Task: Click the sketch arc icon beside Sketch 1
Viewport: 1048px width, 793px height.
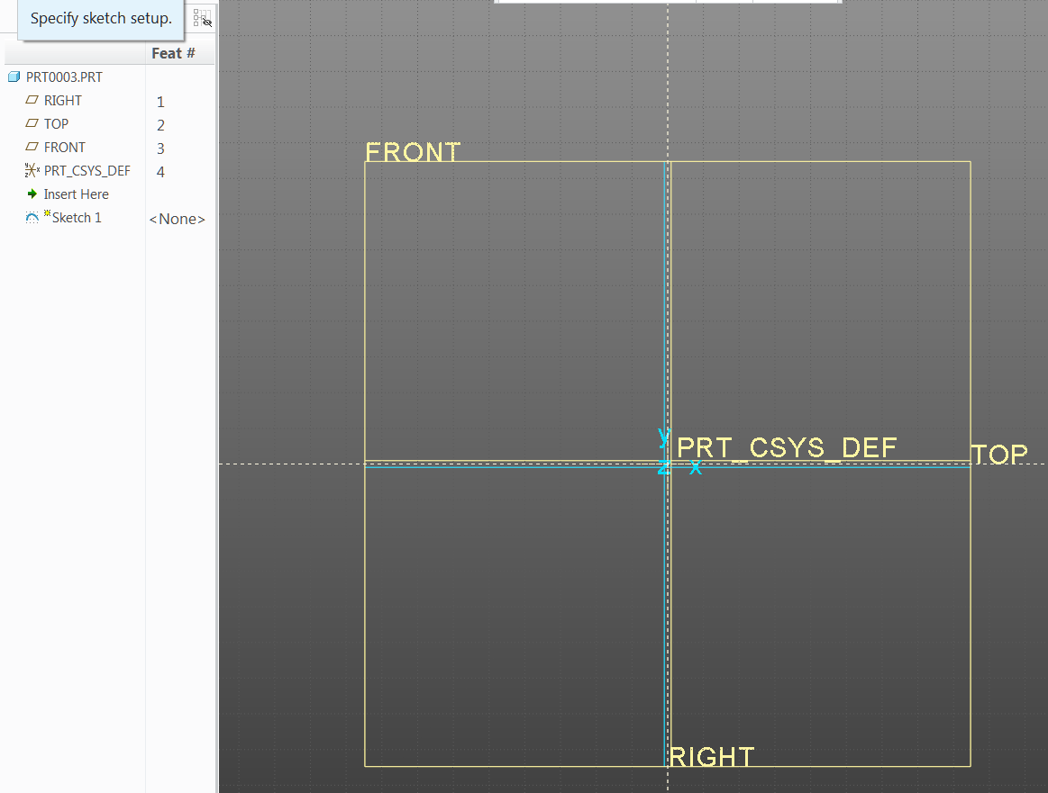Action: 32,218
